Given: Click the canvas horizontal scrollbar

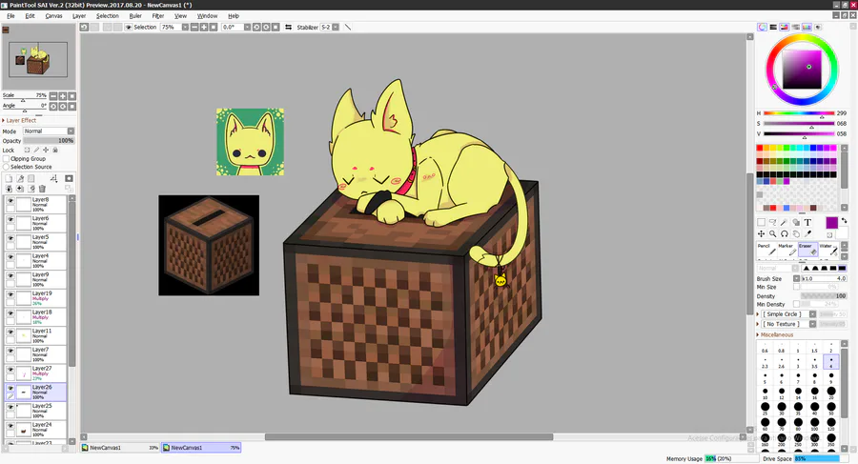Looking at the screenshot, I should tap(409, 436).
